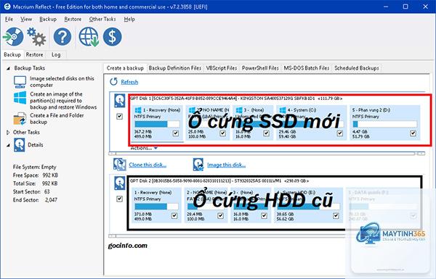Screen dimensions: 436x279
Task: Uncheck Disk 1 NO NAME 100.0 MB partition checkbox
Action: click(222, 133)
